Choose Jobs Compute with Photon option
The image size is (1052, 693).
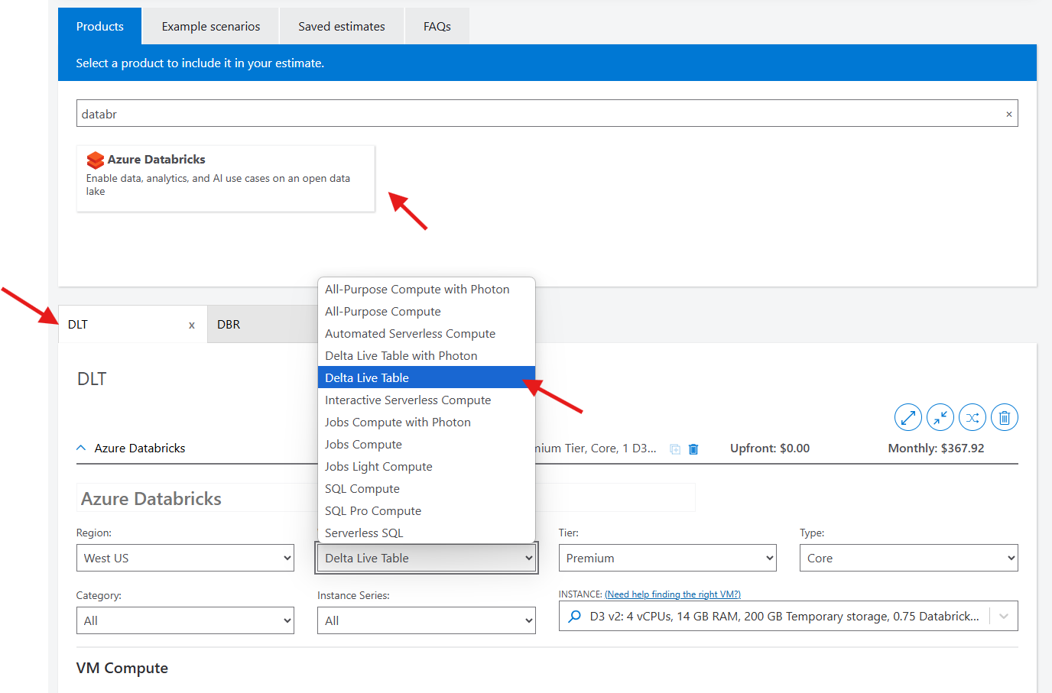[427, 423]
